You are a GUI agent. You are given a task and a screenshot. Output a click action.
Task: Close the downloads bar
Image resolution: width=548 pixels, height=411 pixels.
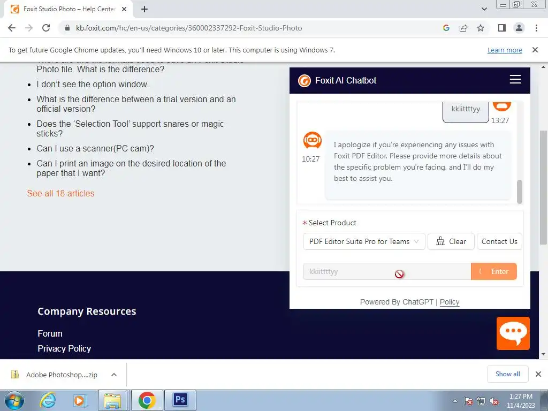pos(538,374)
